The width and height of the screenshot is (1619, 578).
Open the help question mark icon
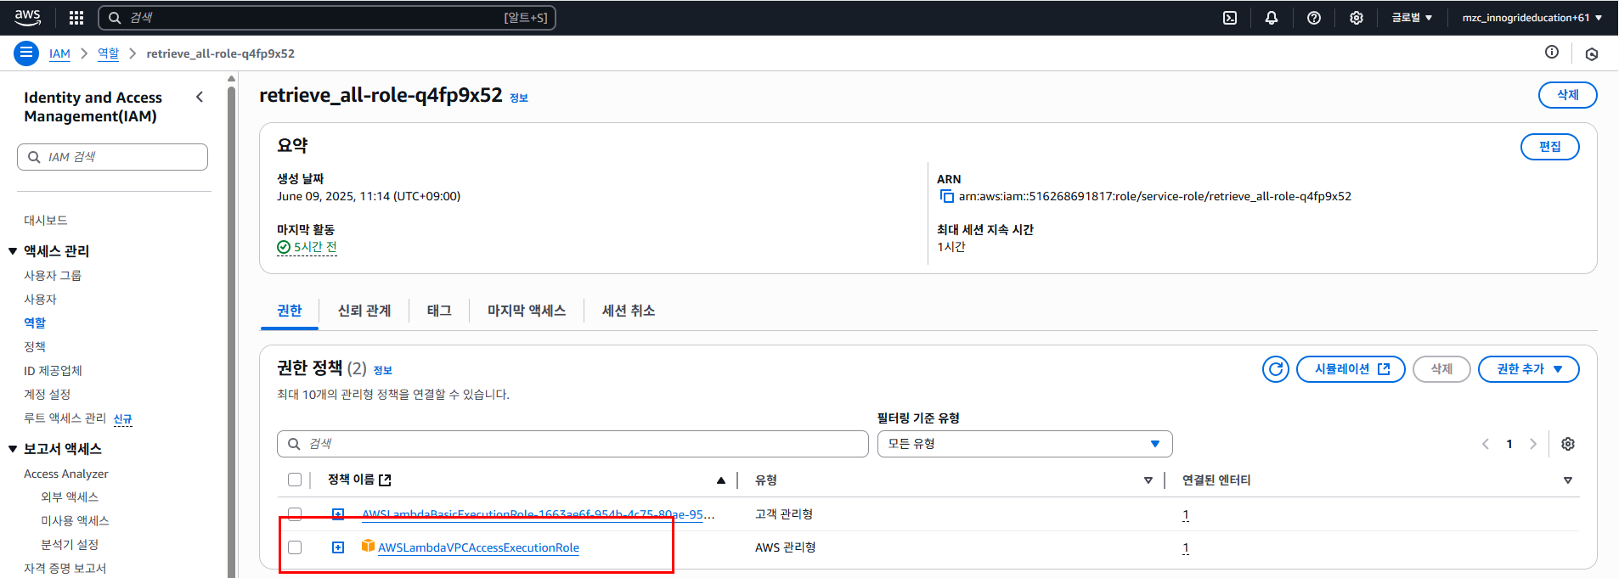coord(1314,18)
